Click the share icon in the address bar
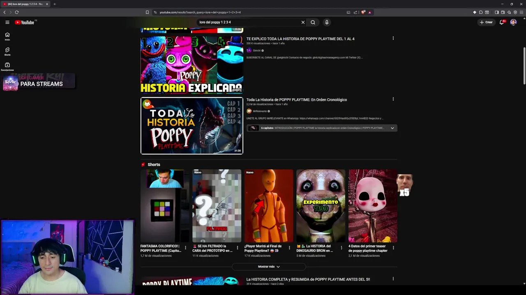The height and width of the screenshot is (295, 526). click(x=355, y=12)
